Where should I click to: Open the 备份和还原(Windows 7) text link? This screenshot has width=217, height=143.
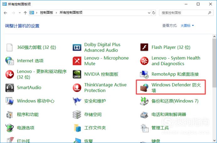coord(175,101)
